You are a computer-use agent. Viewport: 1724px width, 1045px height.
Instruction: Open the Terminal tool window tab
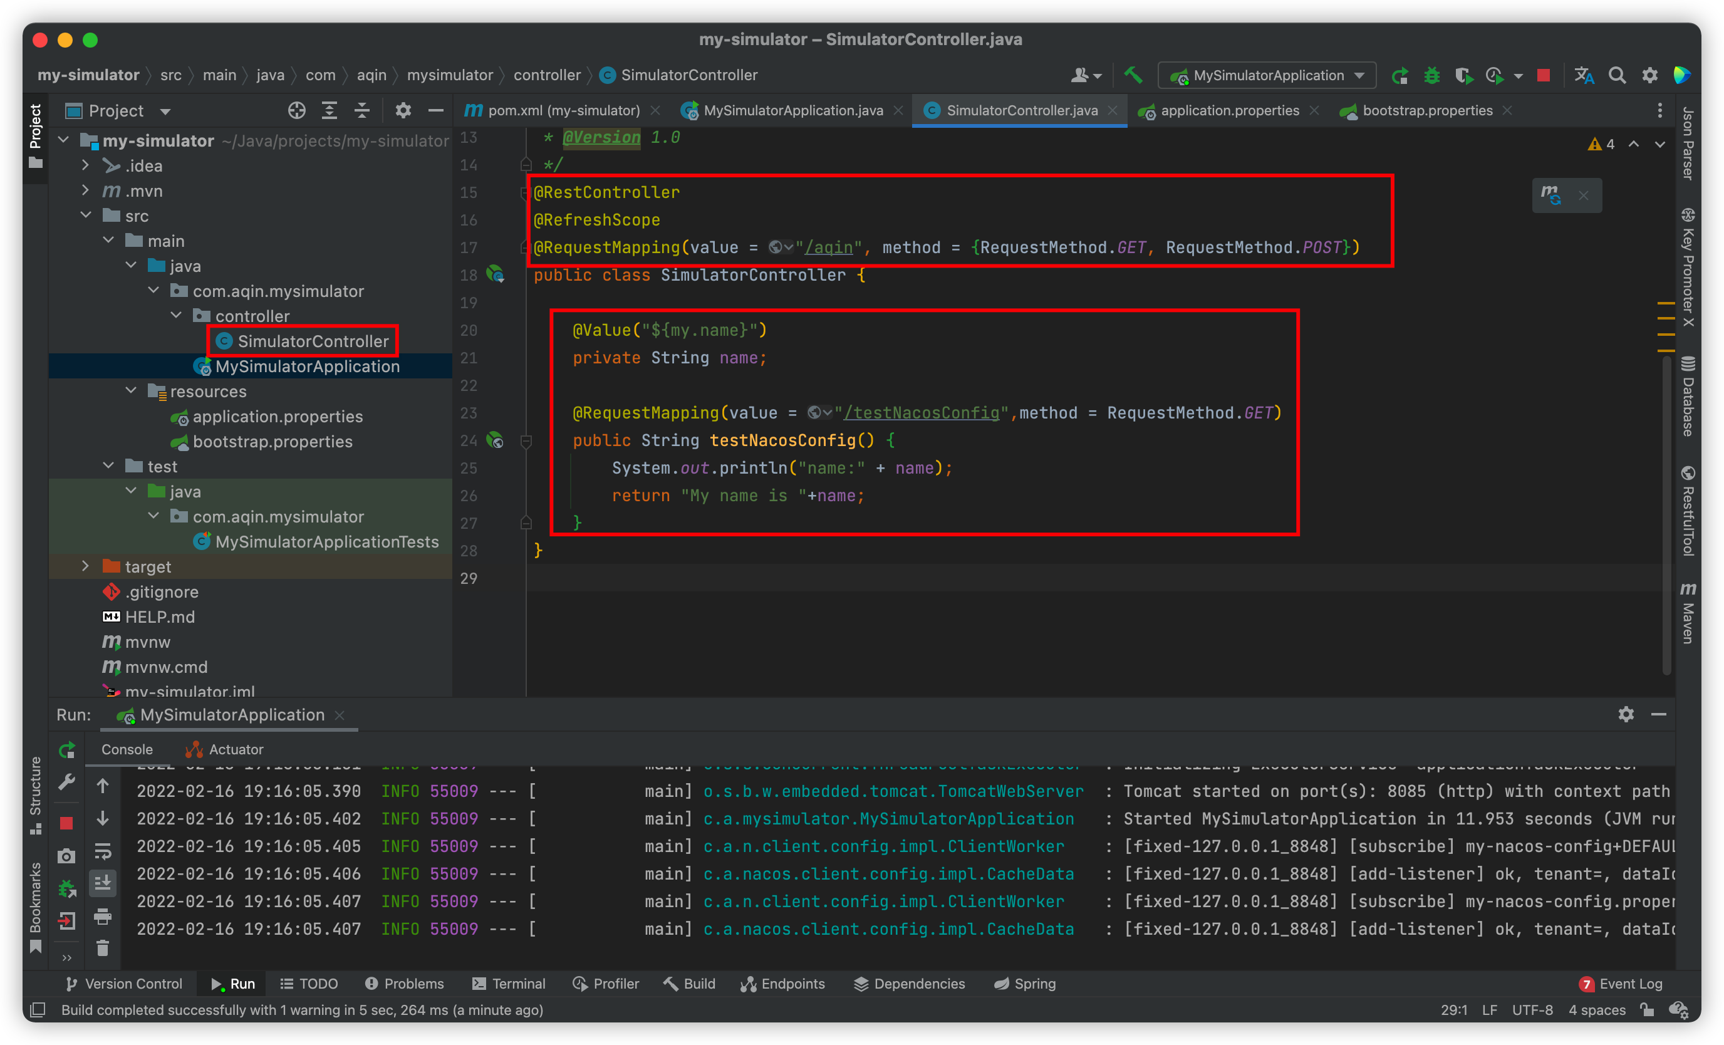pyautogui.click(x=509, y=984)
